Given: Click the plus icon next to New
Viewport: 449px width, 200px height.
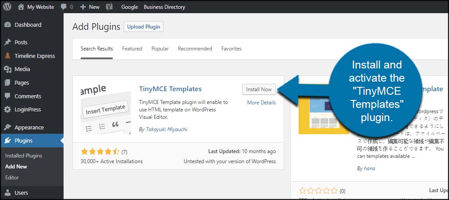Looking at the screenshot, I should click(x=83, y=7).
